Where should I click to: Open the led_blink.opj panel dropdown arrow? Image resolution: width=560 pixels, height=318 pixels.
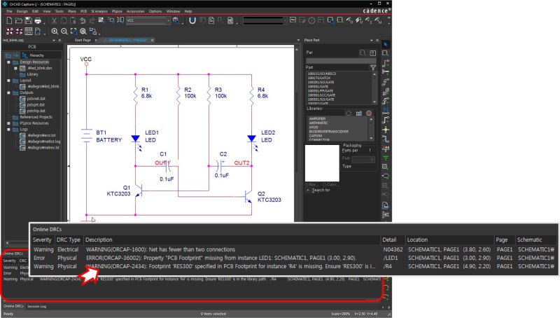tap(54, 41)
